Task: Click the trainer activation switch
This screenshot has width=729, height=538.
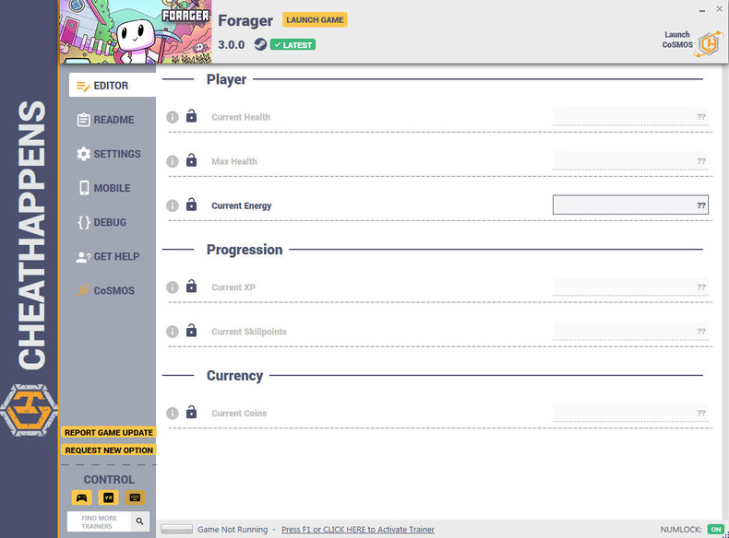Action: [176, 529]
